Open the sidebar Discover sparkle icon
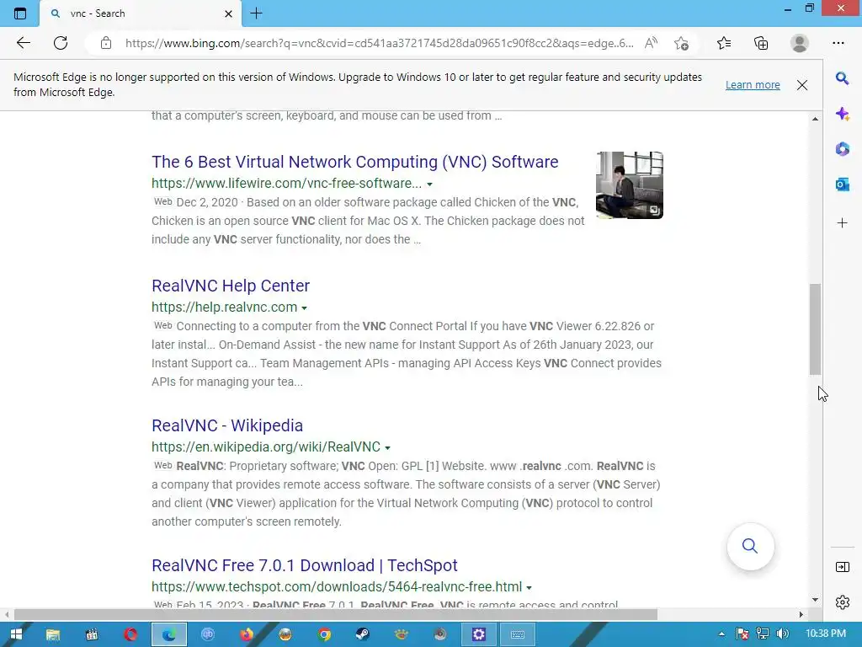The image size is (862, 647). point(842,114)
